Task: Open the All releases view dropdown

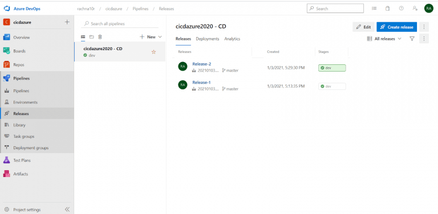Action: coord(384,39)
